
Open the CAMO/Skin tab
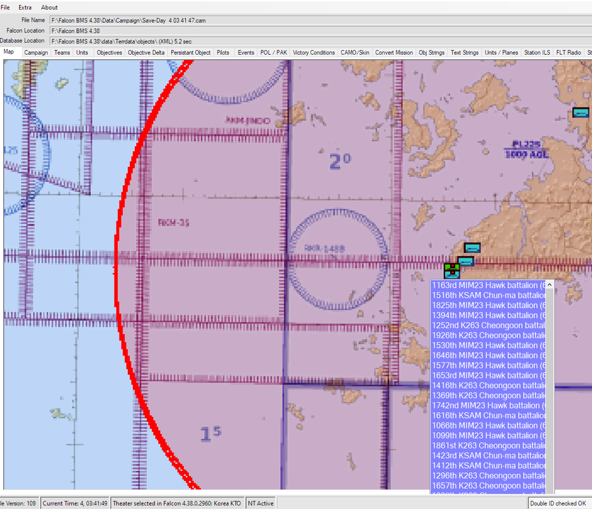pos(355,53)
